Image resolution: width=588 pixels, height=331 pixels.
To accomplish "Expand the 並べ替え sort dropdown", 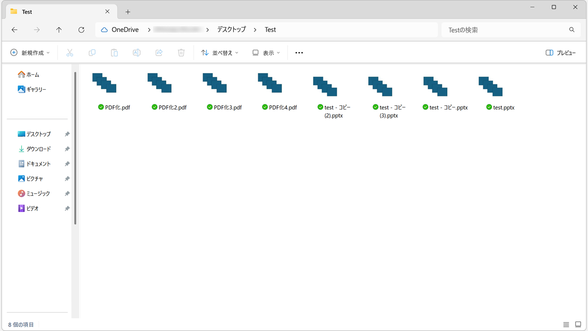I will click(220, 53).
